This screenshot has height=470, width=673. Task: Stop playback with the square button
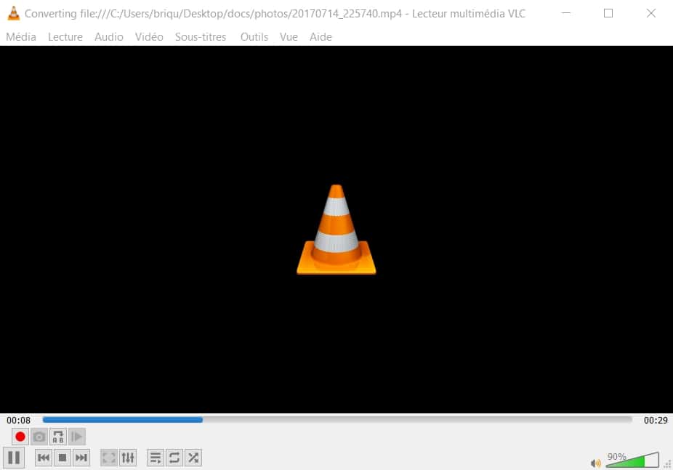coord(63,458)
